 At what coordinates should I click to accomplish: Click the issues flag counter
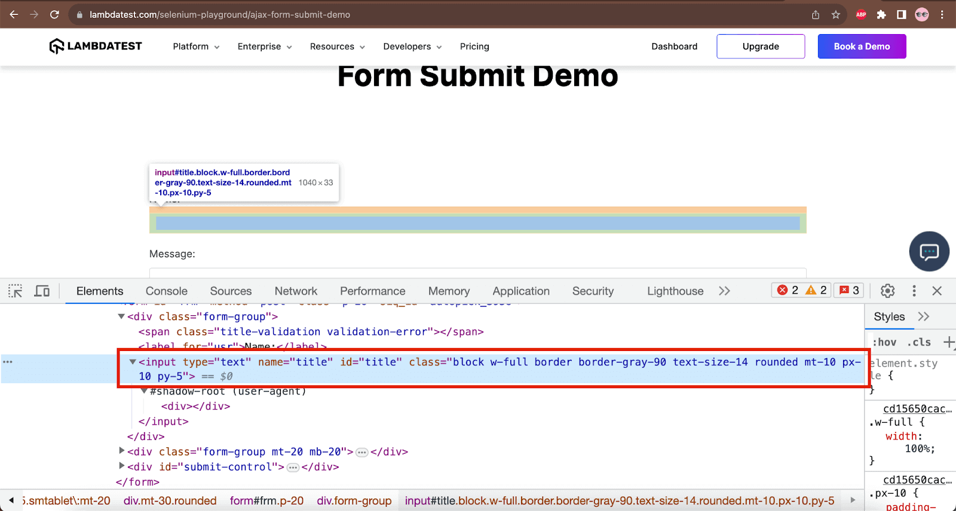pyautogui.click(x=849, y=290)
